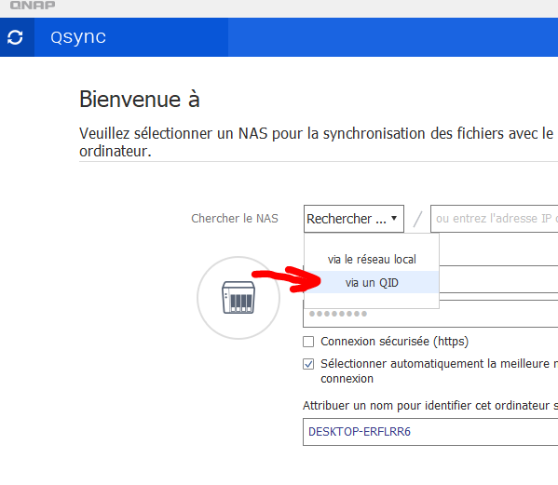Click the IP address input field
The width and height of the screenshot is (558, 485).
(x=495, y=219)
